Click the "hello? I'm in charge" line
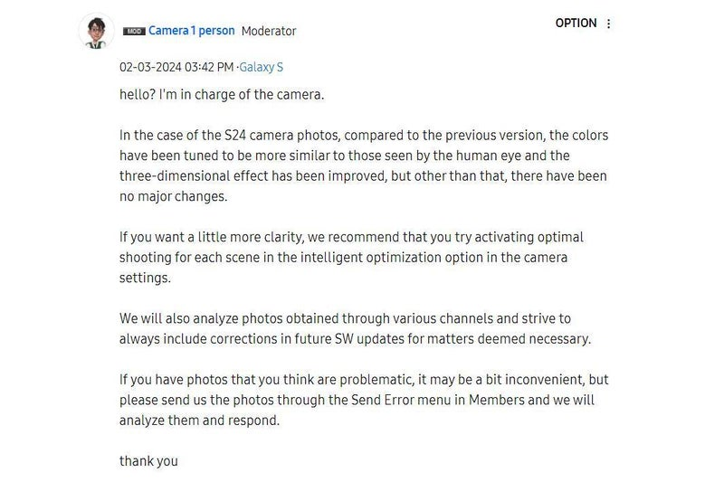This screenshot has width=724, height=482. click(222, 94)
